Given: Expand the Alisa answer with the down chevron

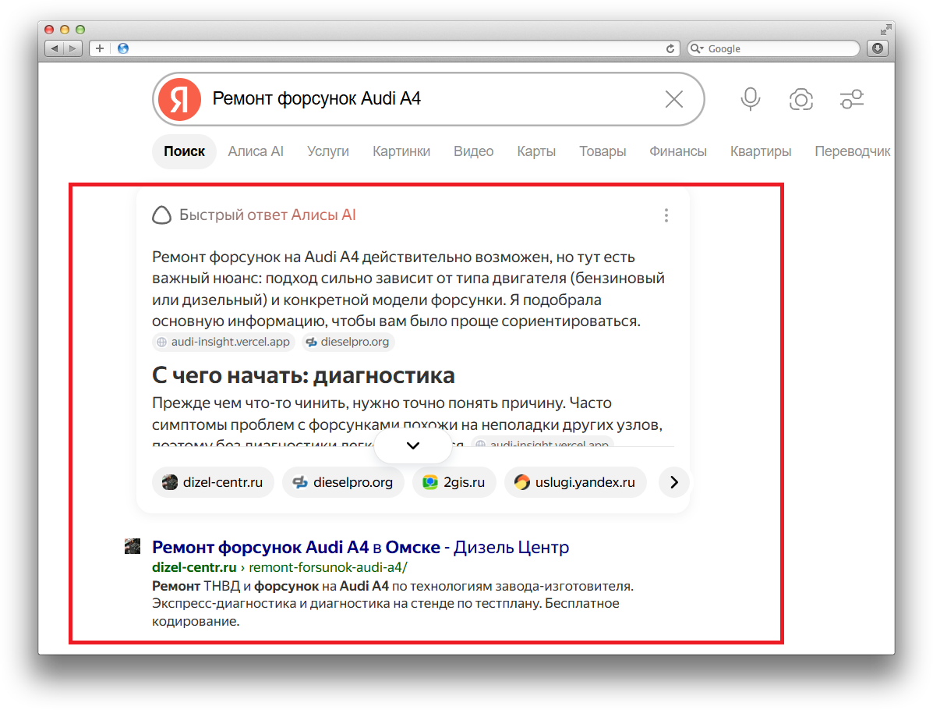Looking at the screenshot, I should coord(413,446).
